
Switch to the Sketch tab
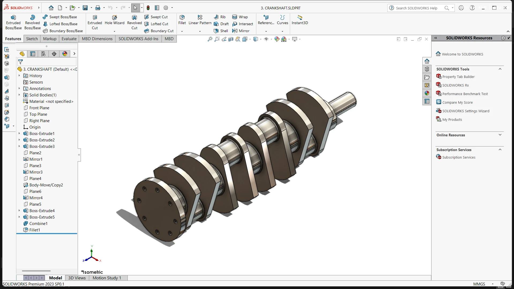32,39
